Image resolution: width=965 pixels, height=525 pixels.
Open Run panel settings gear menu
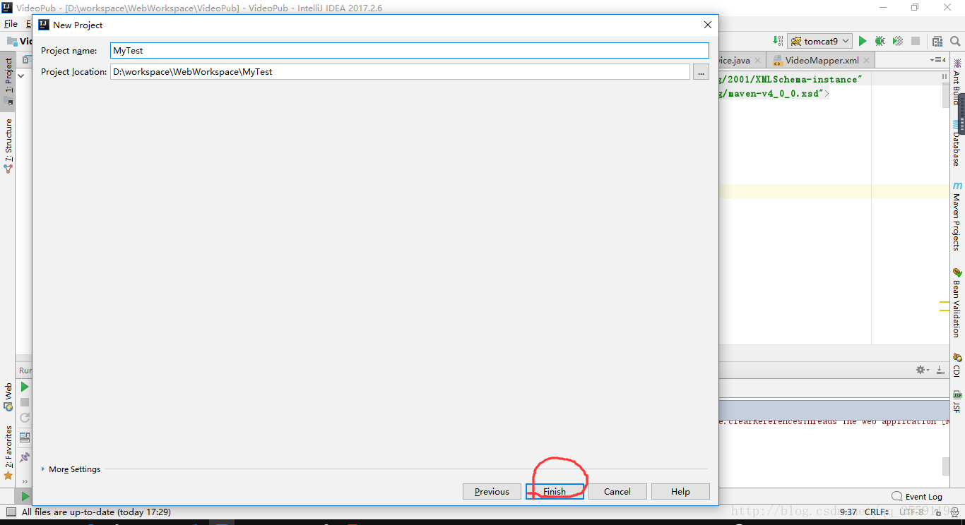(x=922, y=370)
